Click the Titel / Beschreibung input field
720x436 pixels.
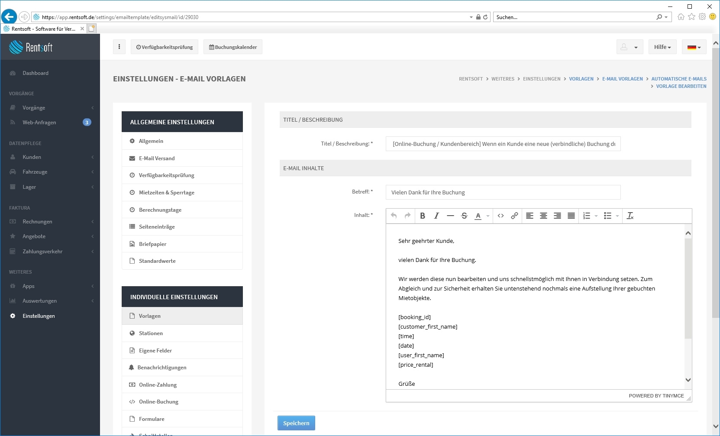503,144
